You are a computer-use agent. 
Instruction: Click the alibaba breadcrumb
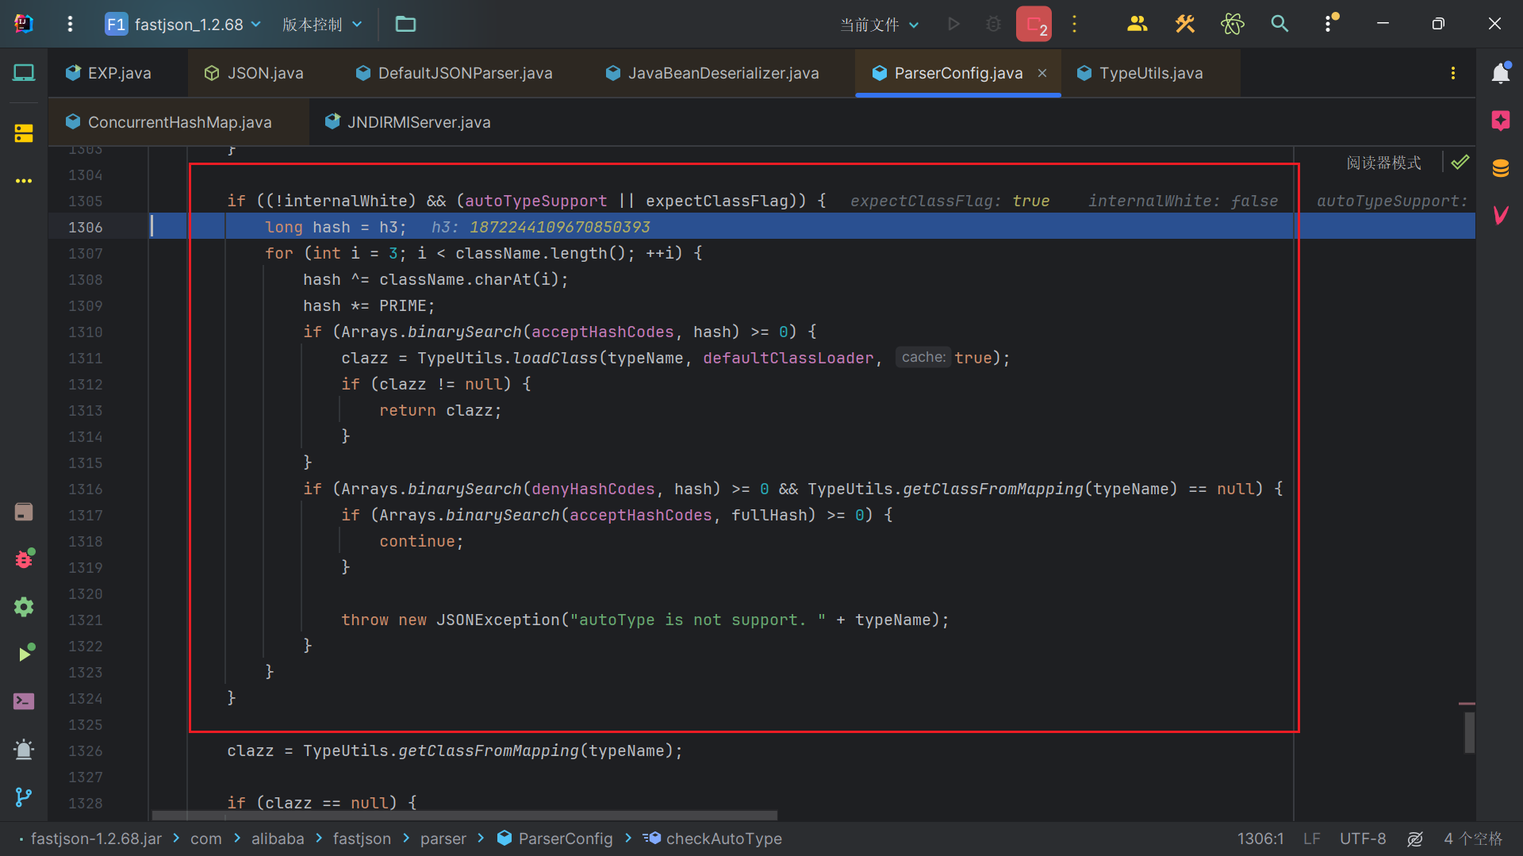click(x=278, y=839)
